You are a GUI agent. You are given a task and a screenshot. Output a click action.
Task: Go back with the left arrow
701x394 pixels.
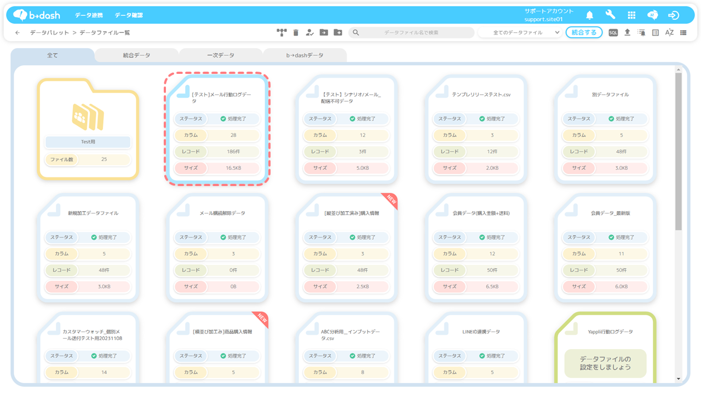pos(18,33)
